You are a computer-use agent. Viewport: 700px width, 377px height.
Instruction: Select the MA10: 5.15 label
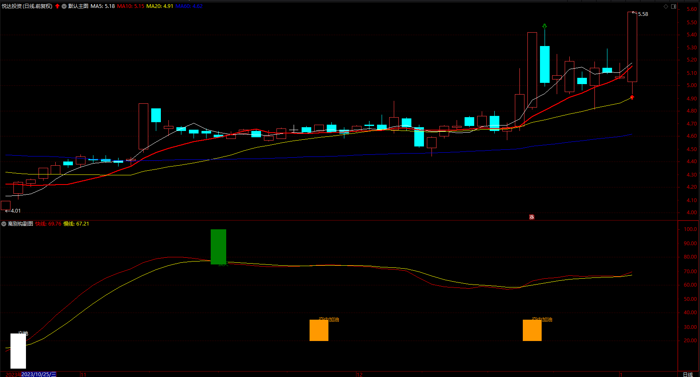(131, 6)
